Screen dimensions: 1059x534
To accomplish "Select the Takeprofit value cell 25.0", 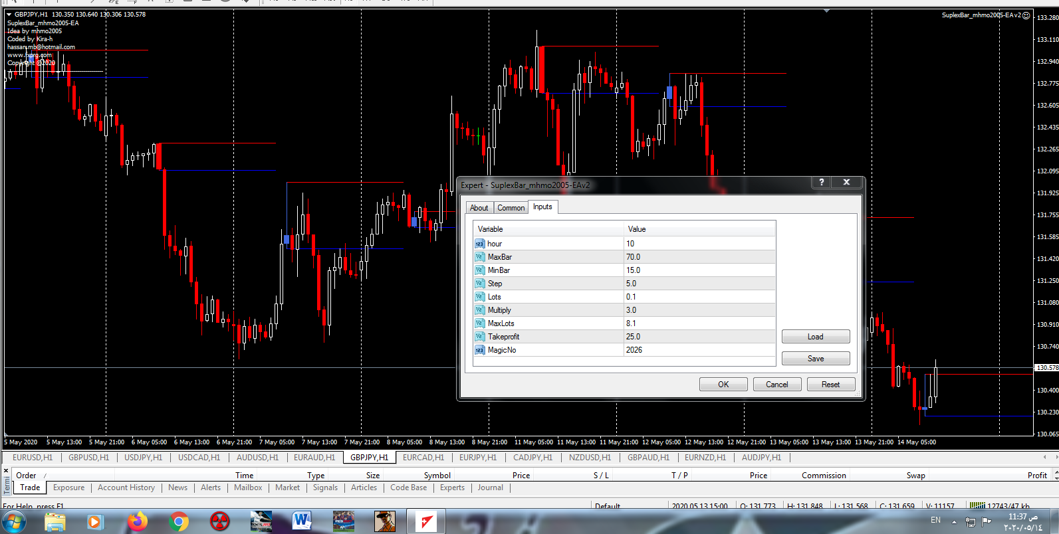I will pos(698,337).
